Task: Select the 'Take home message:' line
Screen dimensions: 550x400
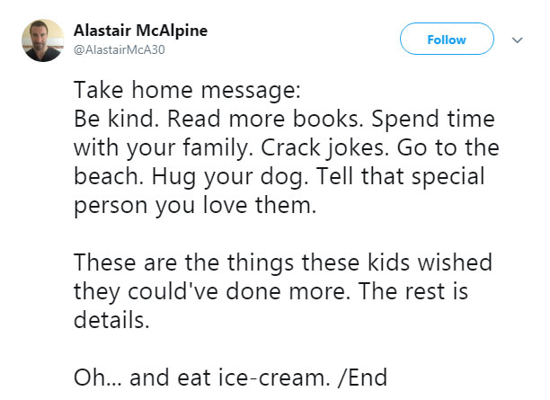Action: [x=187, y=91]
